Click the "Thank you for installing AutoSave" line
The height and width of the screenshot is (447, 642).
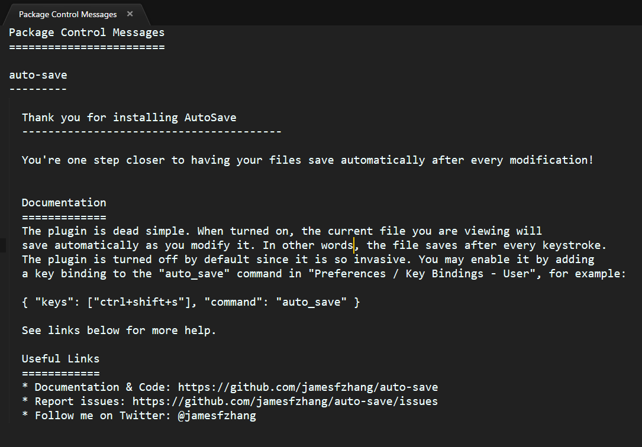[129, 118]
